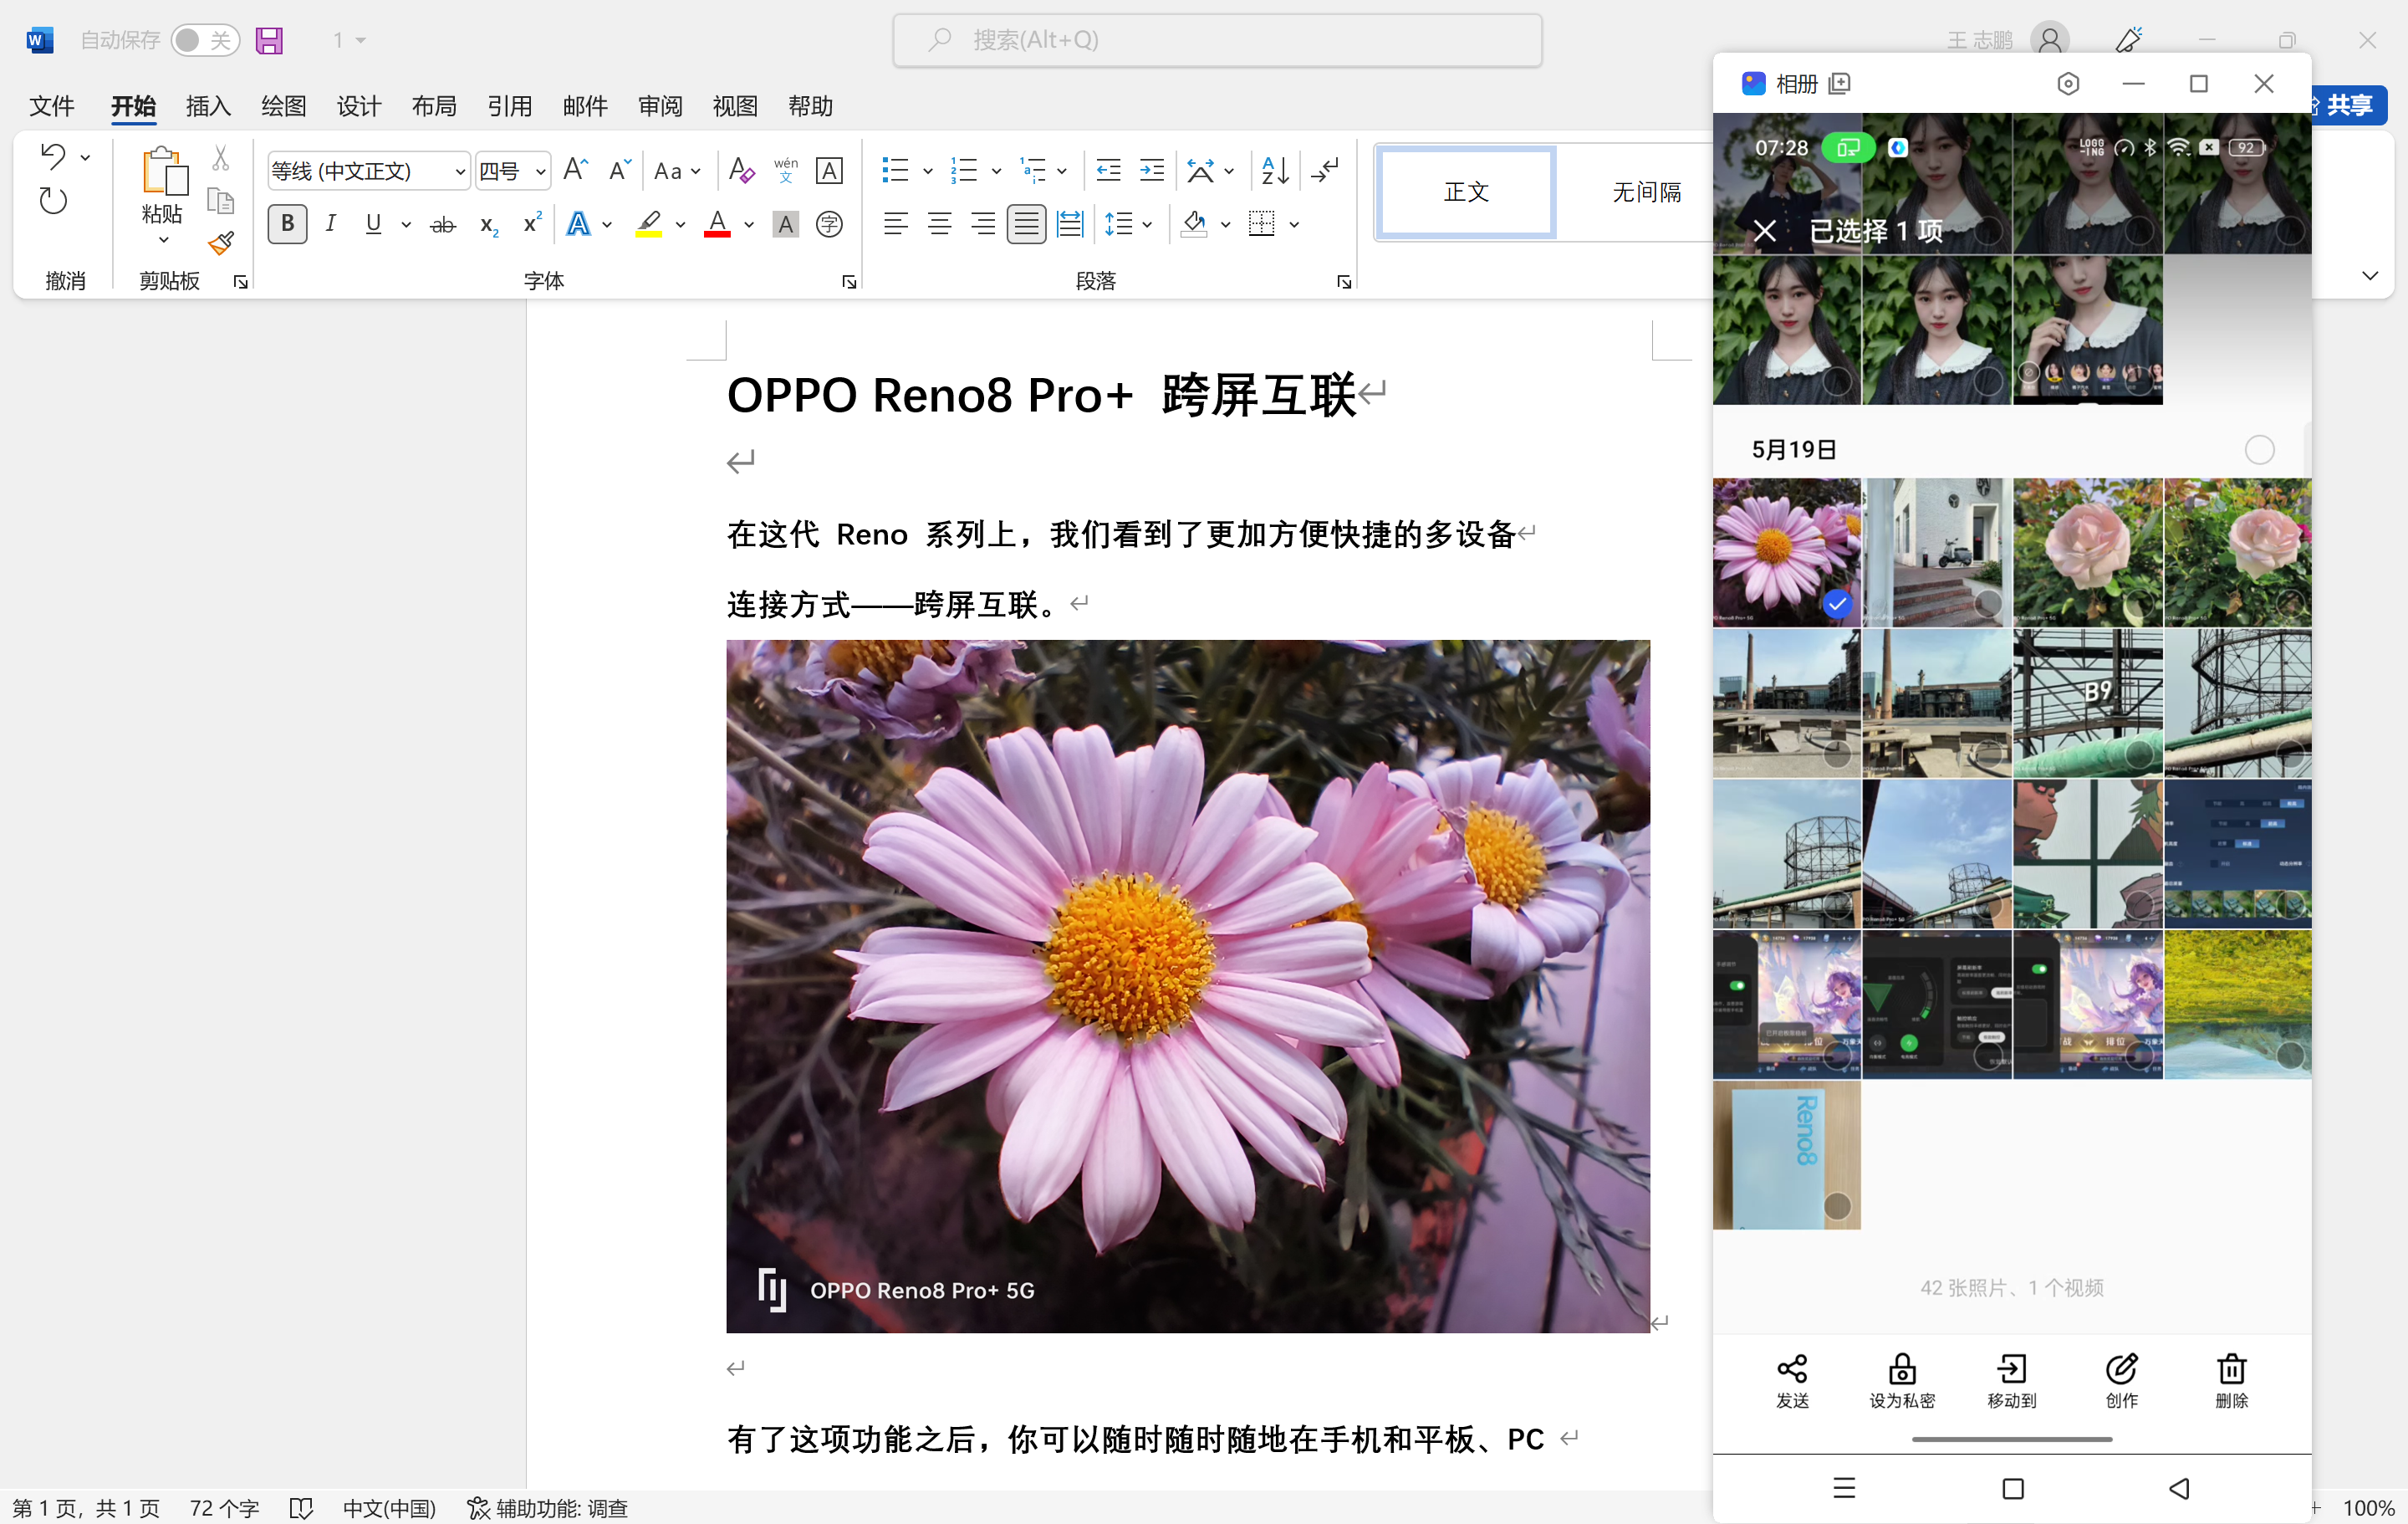2408x1524 pixels.
Task: Open the font size dropdown
Action: click(x=540, y=172)
